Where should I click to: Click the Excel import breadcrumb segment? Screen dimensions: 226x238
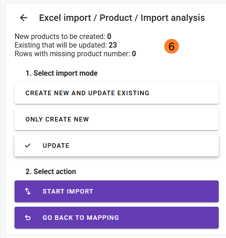tap(65, 18)
